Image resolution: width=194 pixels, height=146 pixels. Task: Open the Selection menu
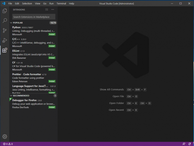27,3
